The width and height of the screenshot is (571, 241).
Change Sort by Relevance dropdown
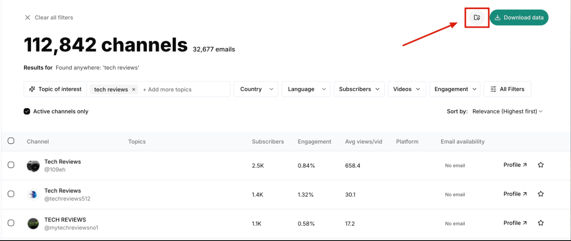(x=507, y=111)
